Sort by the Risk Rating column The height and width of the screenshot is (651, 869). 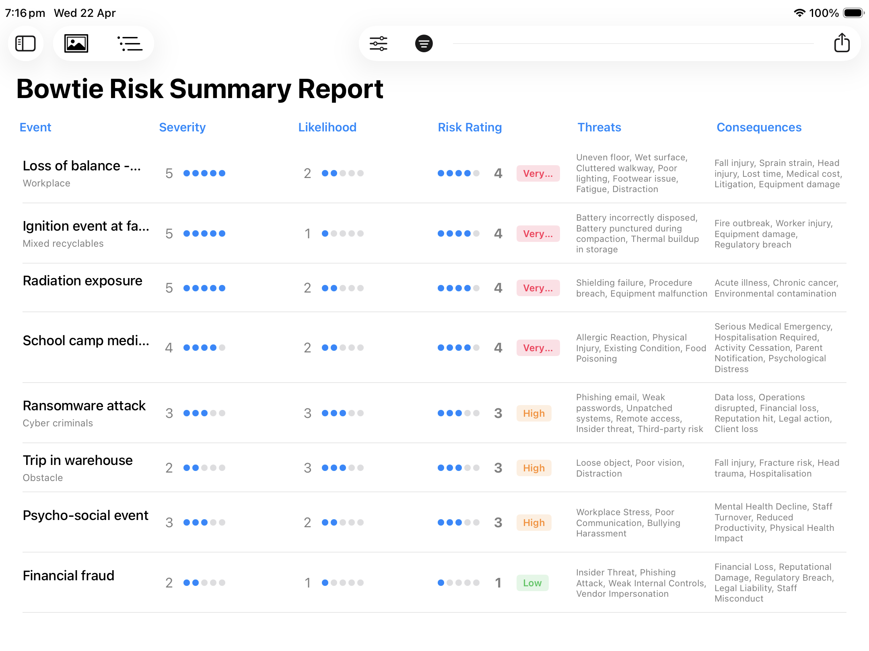470,127
